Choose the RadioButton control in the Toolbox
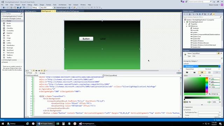This screenshot has height=126, width=224. 12,45
